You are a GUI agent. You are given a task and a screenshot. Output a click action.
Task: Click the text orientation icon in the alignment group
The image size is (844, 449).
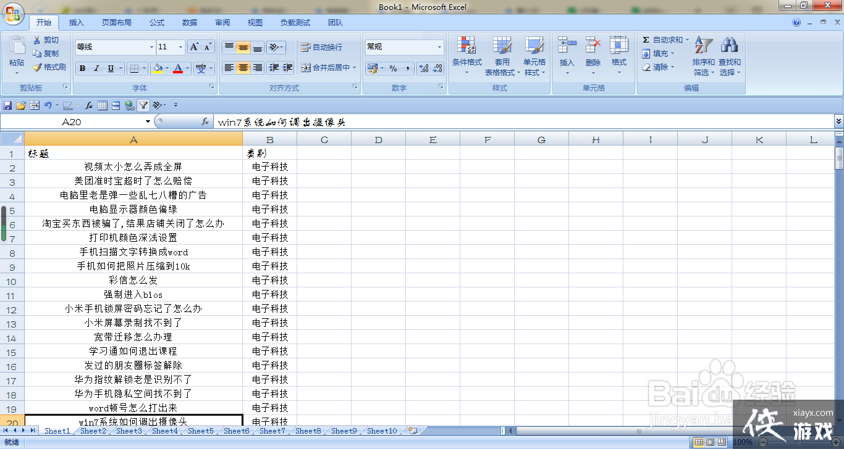pos(275,47)
